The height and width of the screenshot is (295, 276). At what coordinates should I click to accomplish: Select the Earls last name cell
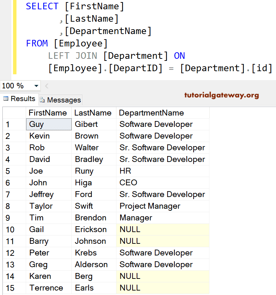tap(94, 288)
